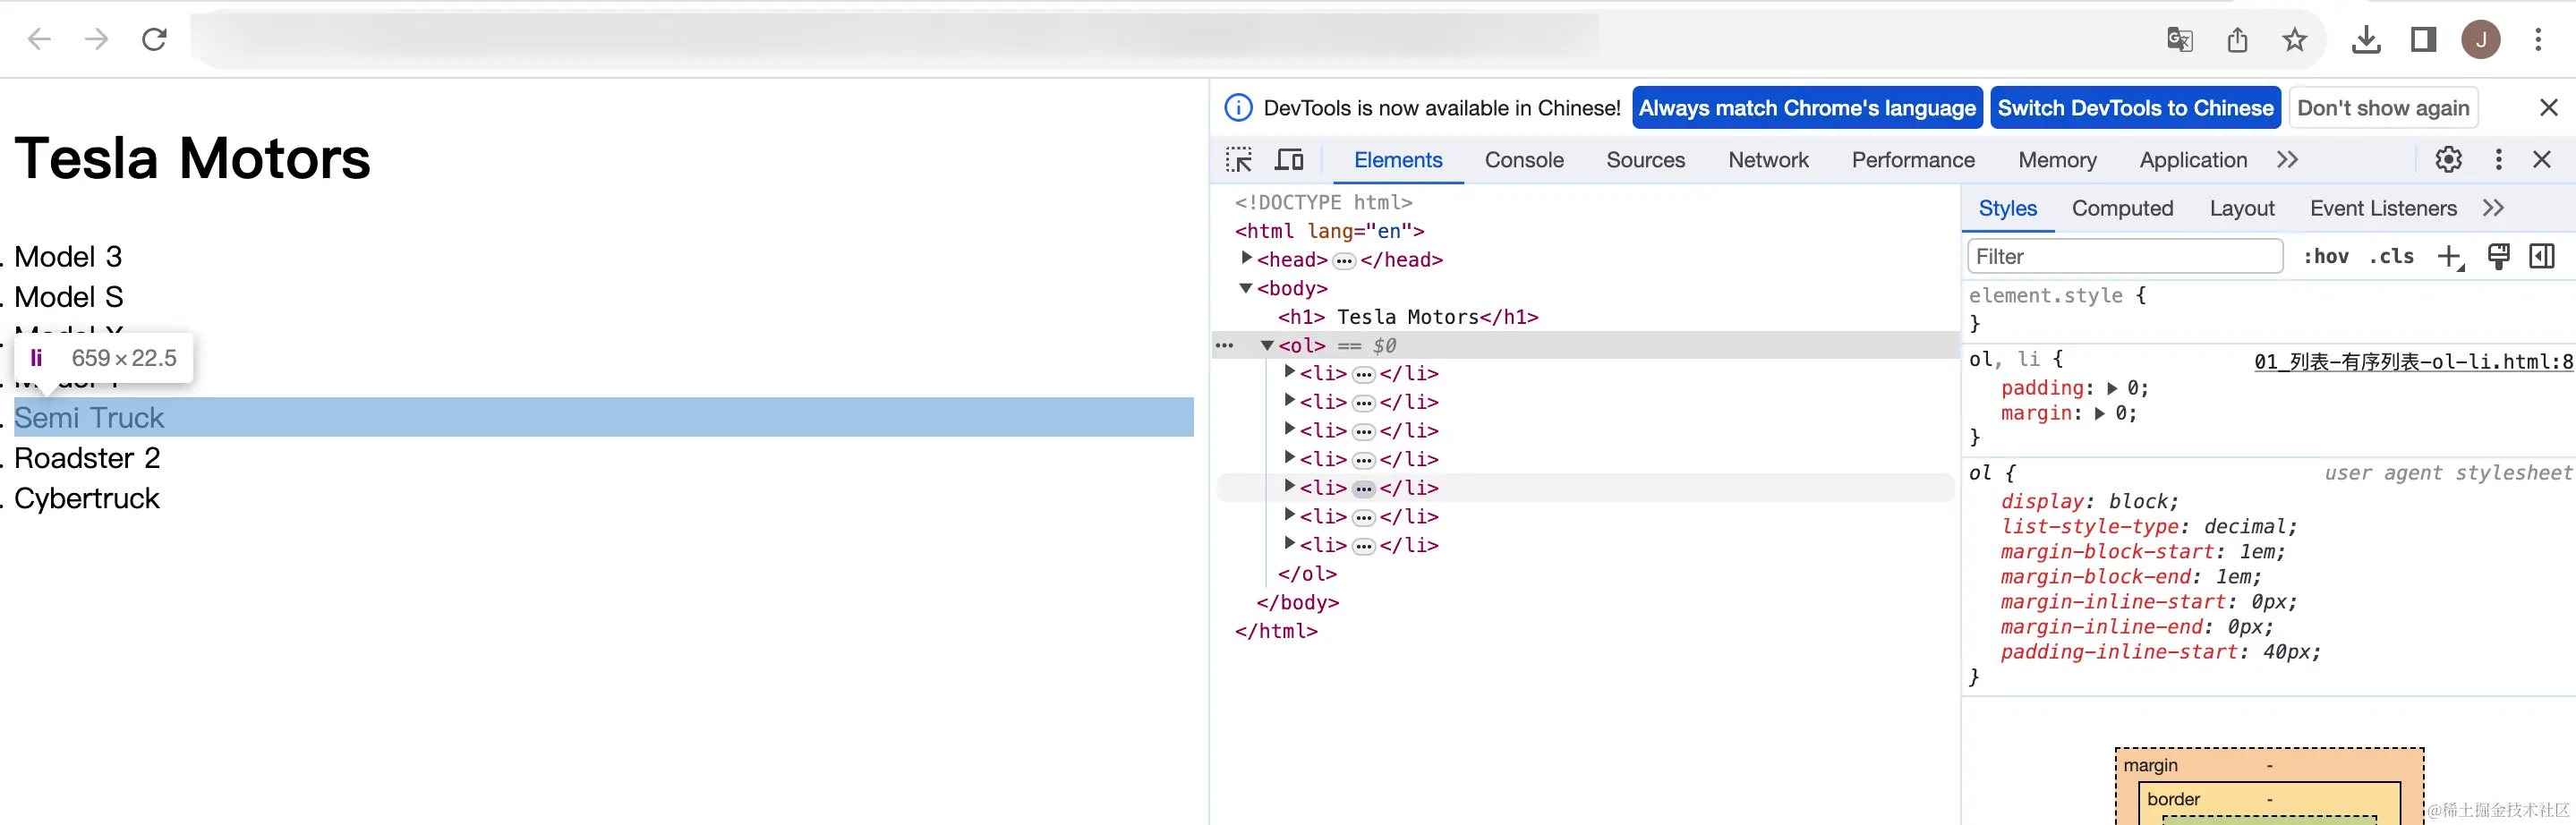Open the profile avatar J

[2480, 39]
